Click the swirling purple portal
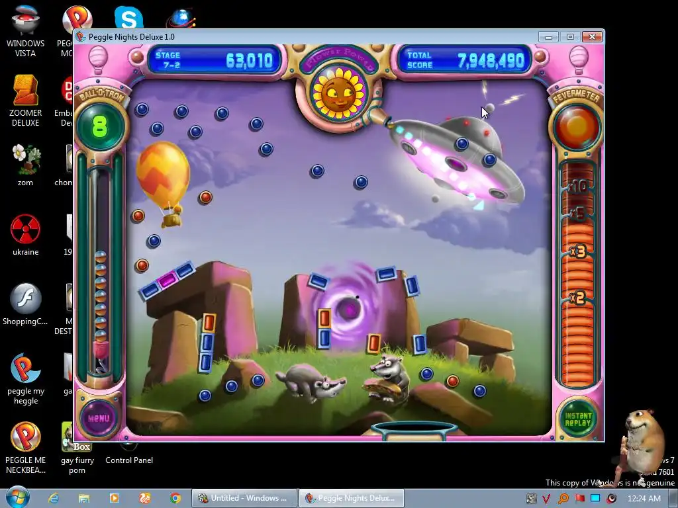Screen dimensions: 678x508 click(348, 308)
